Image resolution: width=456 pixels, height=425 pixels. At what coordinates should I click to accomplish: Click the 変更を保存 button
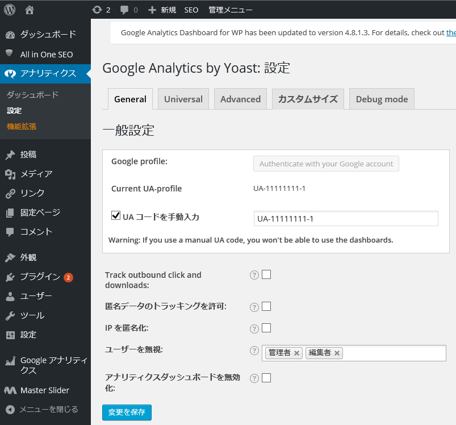[127, 412]
